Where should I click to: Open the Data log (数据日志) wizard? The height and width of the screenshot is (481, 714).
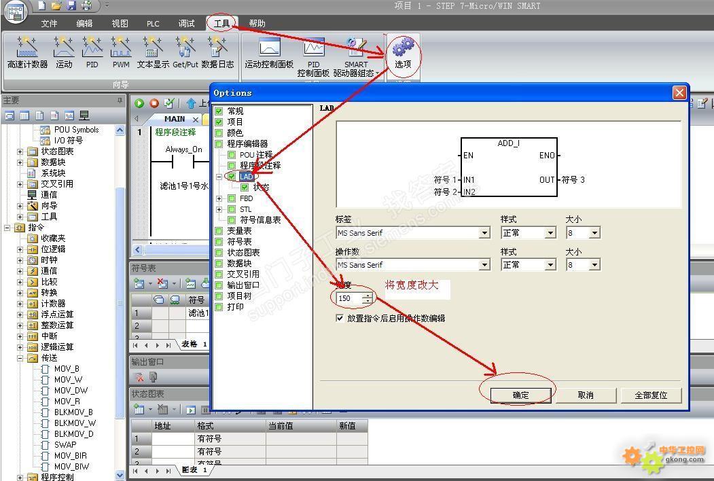(217, 52)
